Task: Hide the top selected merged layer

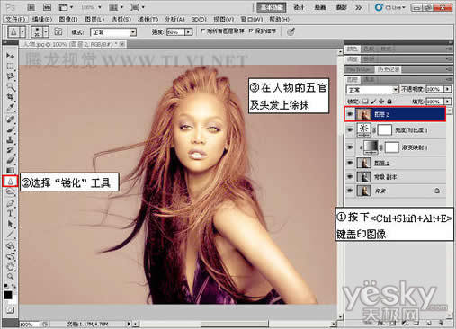Action: point(350,114)
